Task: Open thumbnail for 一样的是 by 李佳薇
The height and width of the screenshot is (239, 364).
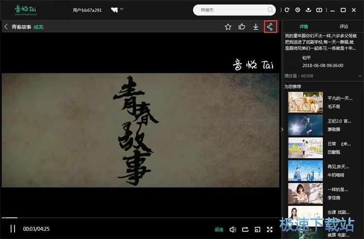Action: click(305, 193)
